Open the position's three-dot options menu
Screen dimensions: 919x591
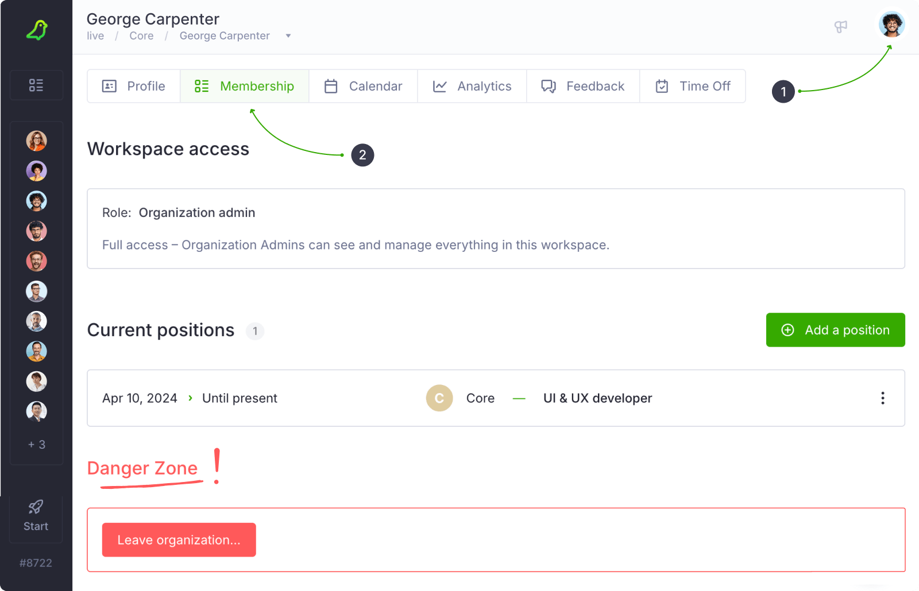coord(882,398)
